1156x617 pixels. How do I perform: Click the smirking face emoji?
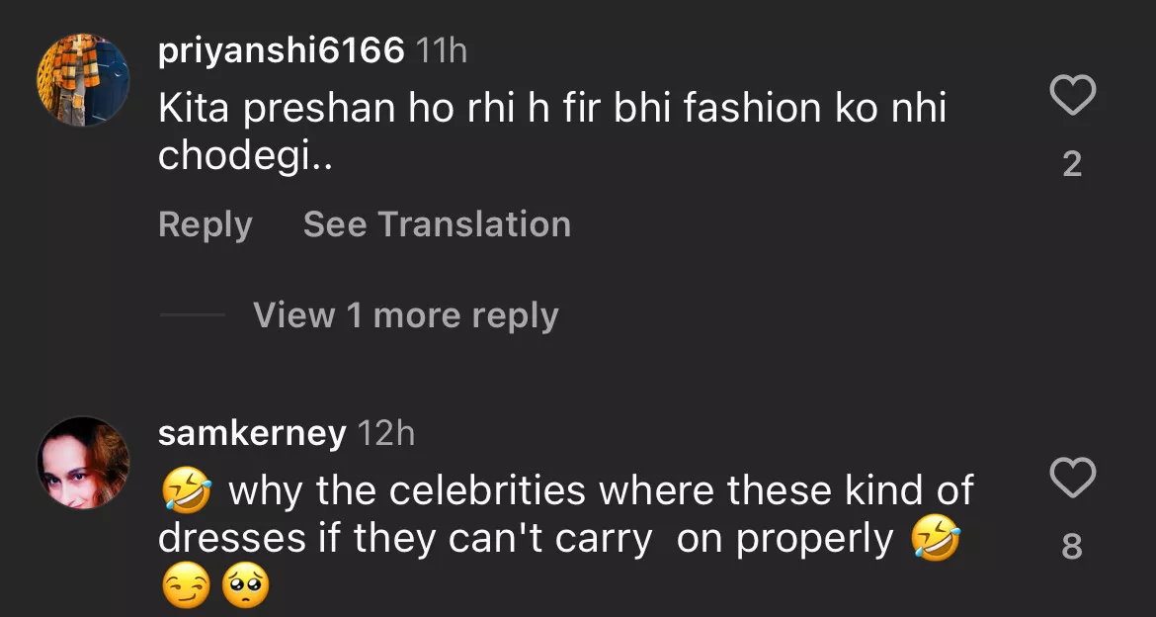click(185, 590)
